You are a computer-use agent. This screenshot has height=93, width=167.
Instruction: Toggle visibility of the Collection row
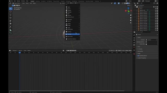coord(156,7)
